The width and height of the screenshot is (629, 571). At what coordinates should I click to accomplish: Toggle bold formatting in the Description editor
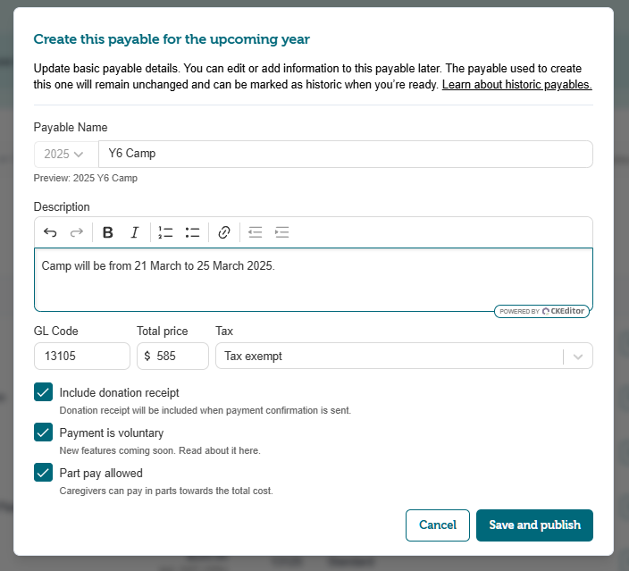coord(107,232)
